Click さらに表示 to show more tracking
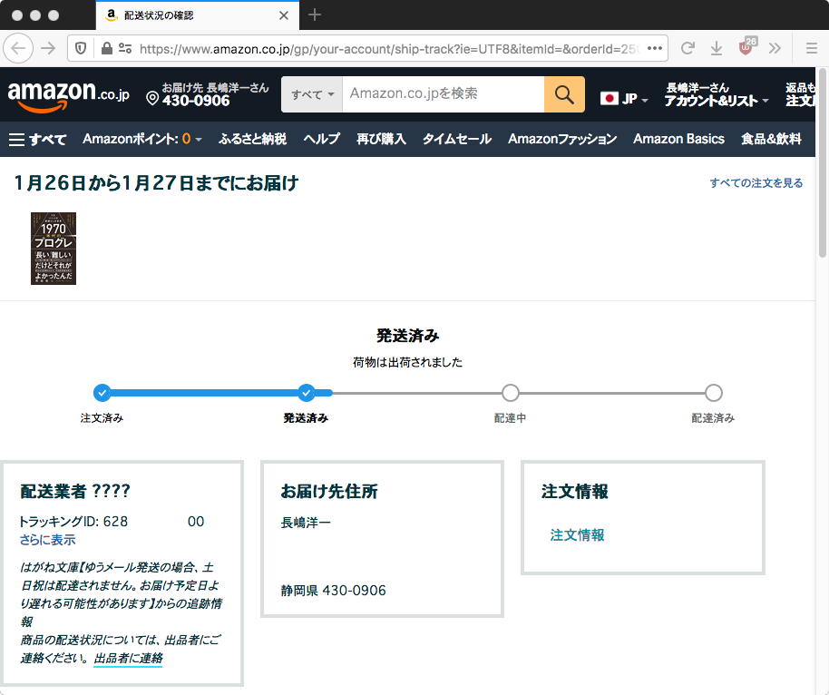 [x=47, y=540]
